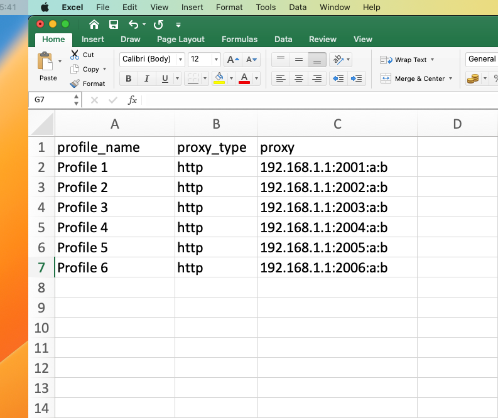Apply red font color
Viewport: 498px width, 418px height.
point(244,78)
